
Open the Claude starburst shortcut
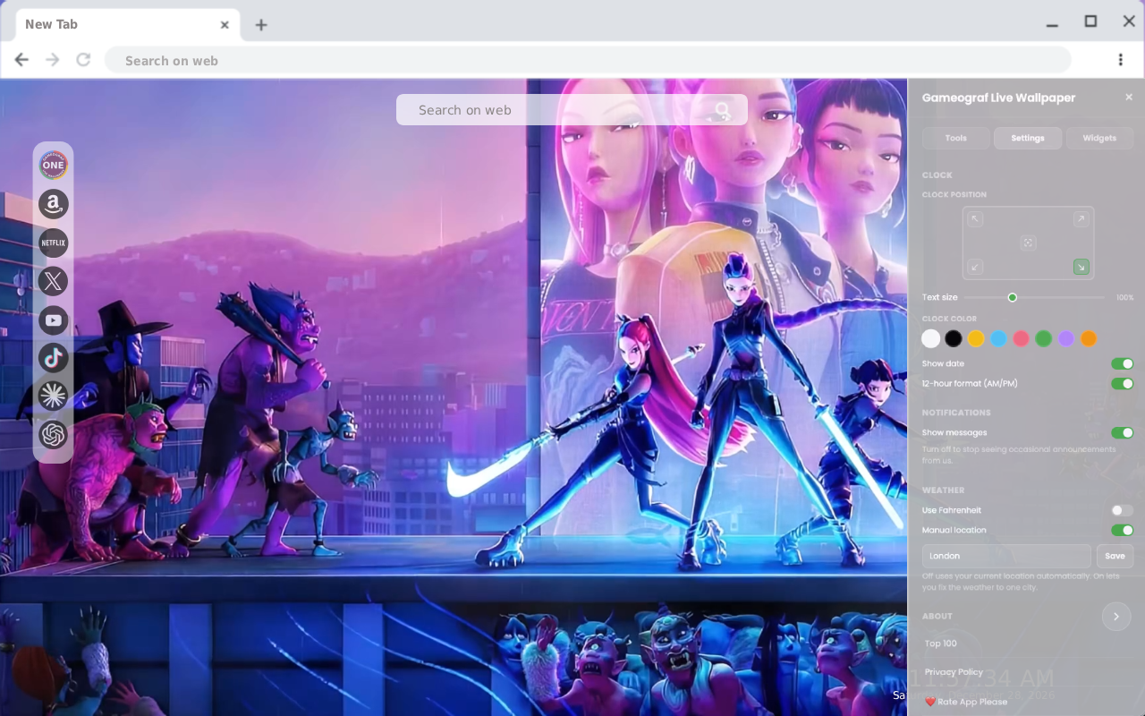[54, 396]
